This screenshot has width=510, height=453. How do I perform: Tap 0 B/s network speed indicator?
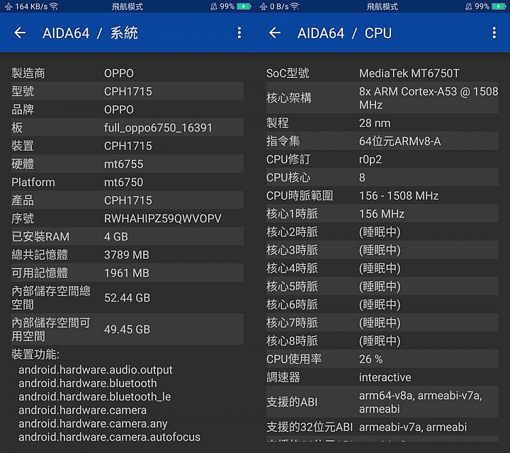[x=279, y=6]
